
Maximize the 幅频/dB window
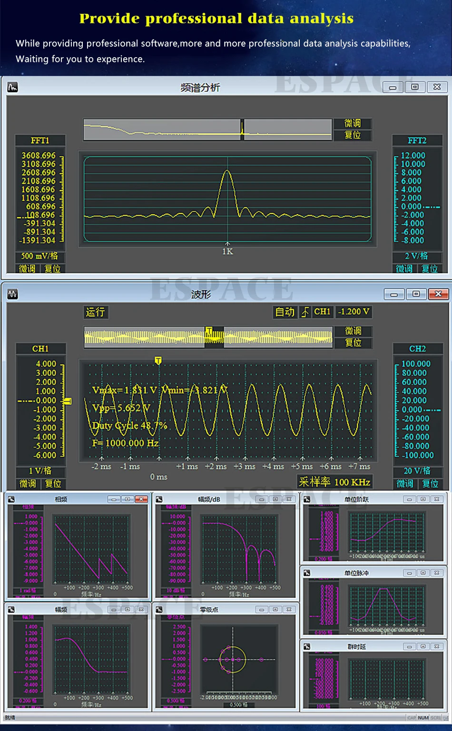tap(275, 499)
